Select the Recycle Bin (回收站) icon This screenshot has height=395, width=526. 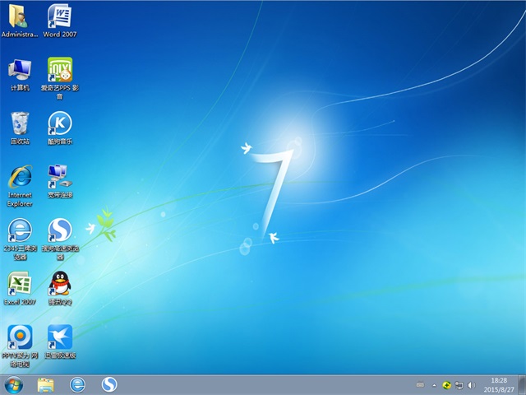pos(19,123)
